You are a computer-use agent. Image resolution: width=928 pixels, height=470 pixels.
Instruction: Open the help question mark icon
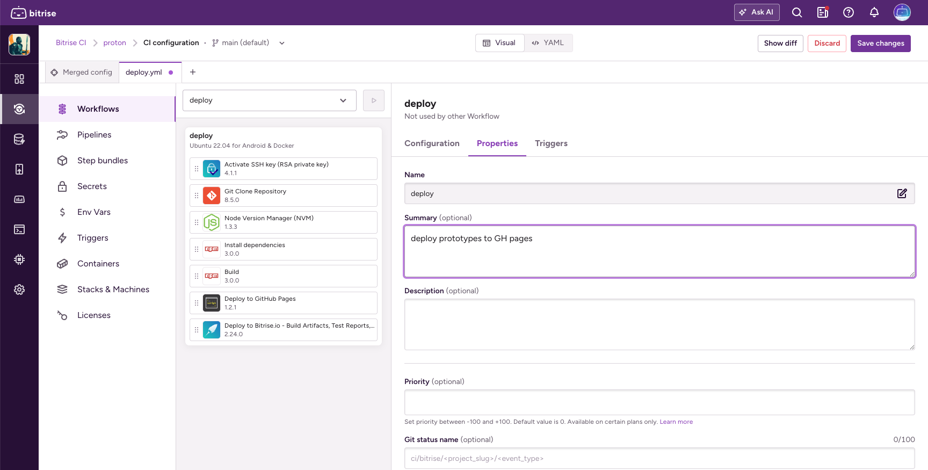[849, 12]
